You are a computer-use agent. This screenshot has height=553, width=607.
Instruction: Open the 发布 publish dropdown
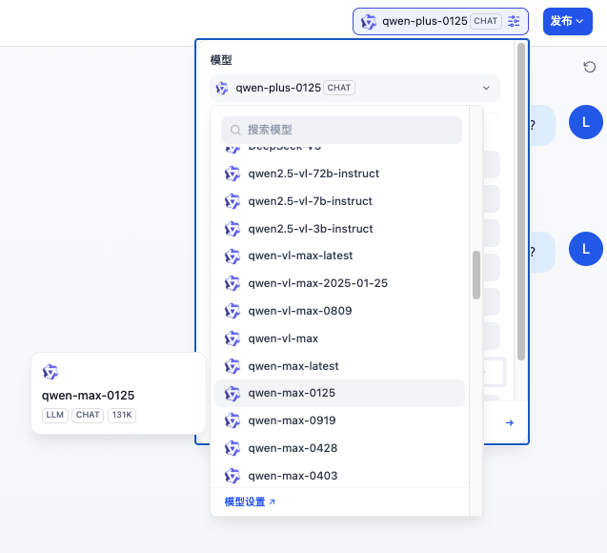click(568, 21)
